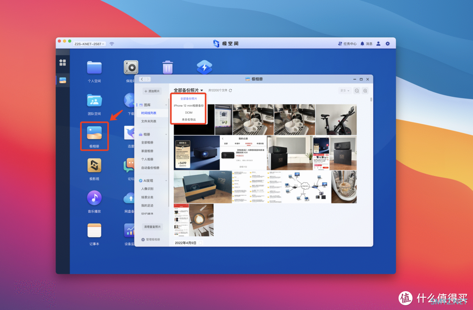Image resolution: width=473 pixels, height=310 pixels.
Task: Click the 添加照片 button
Action: (x=152, y=91)
